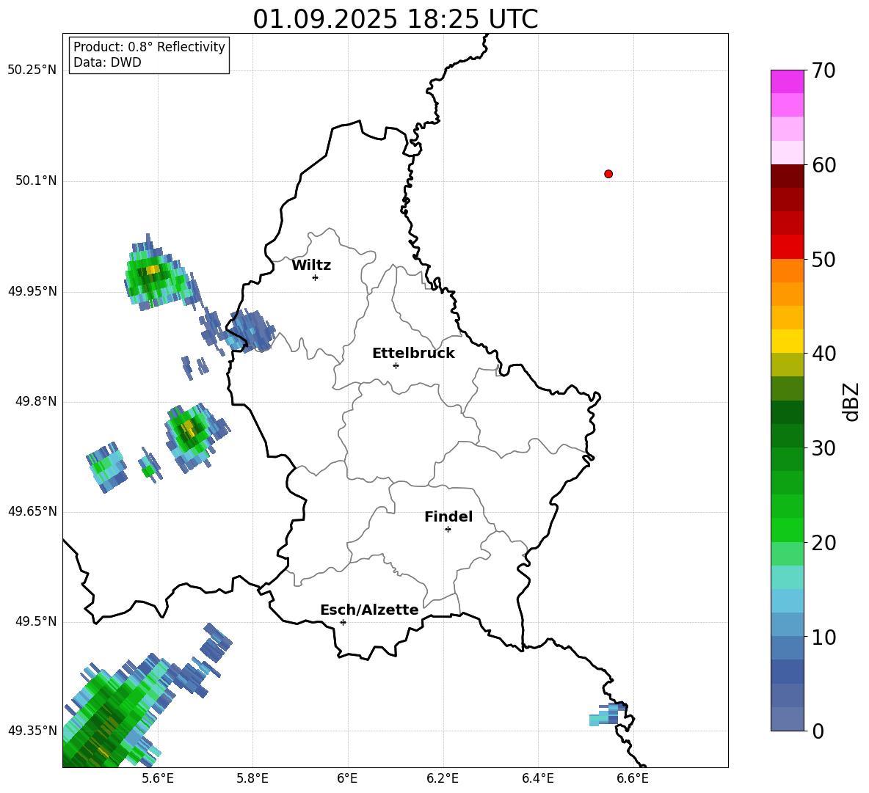Click the 5.8°E longitude label
The height and width of the screenshot is (793, 869).
click(x=252, y=778)
